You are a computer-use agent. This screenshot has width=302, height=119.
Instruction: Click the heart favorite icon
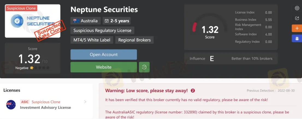click(x=297, y=8)
